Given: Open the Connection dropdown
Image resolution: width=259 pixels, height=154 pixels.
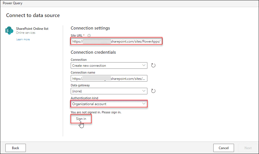Looking at the screenshot, I should 109,66.
